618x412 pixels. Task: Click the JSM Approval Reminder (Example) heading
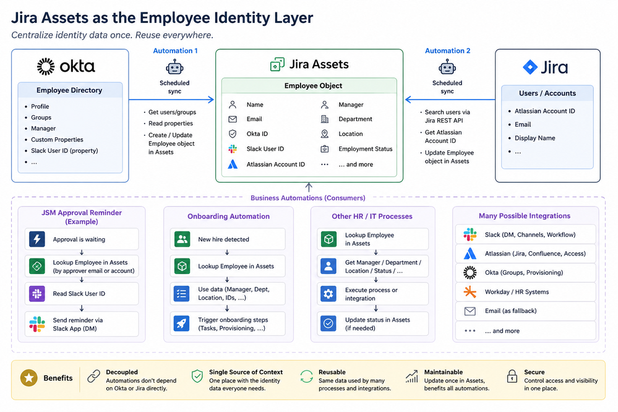82,217
